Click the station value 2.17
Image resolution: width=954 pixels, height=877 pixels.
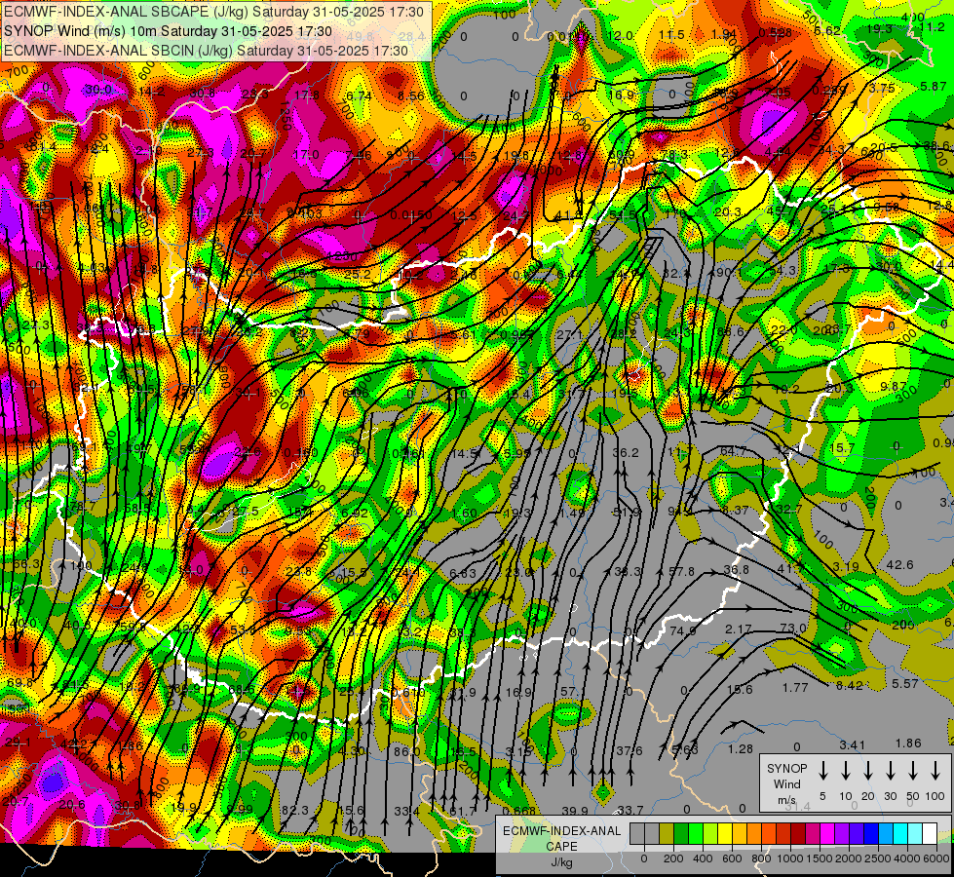click(x=739, y=629)
